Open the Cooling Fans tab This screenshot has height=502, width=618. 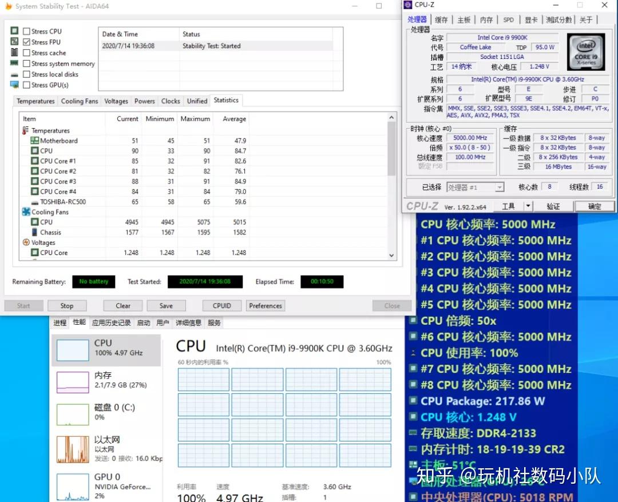tap(79, 101)
